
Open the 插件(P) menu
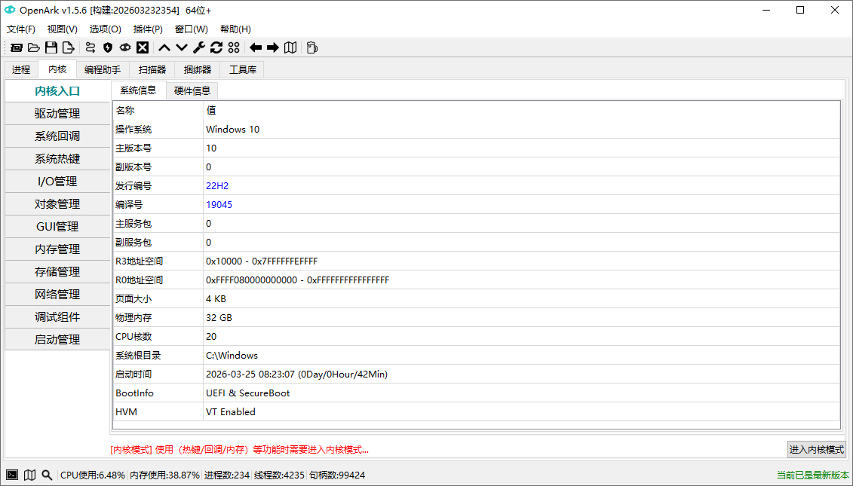(148, 29)
